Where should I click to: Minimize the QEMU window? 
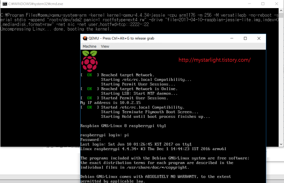(x=232, y=38)
